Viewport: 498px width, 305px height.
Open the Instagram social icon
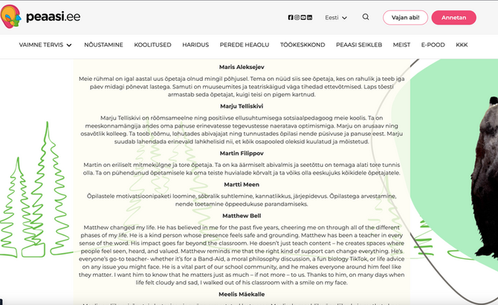tap(297, 17)
